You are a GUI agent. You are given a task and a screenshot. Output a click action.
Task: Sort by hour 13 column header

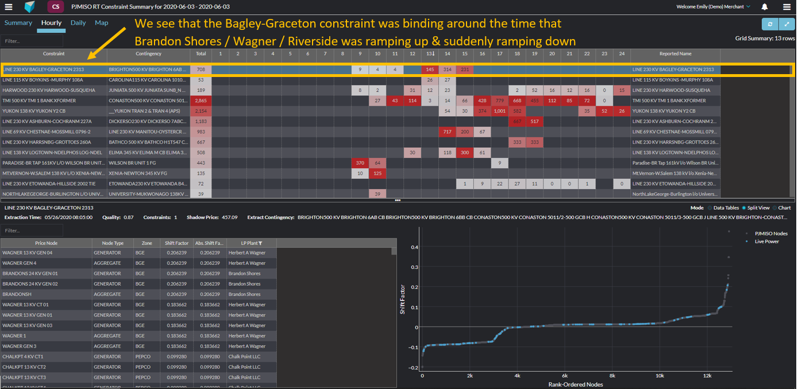coord(430,54)
